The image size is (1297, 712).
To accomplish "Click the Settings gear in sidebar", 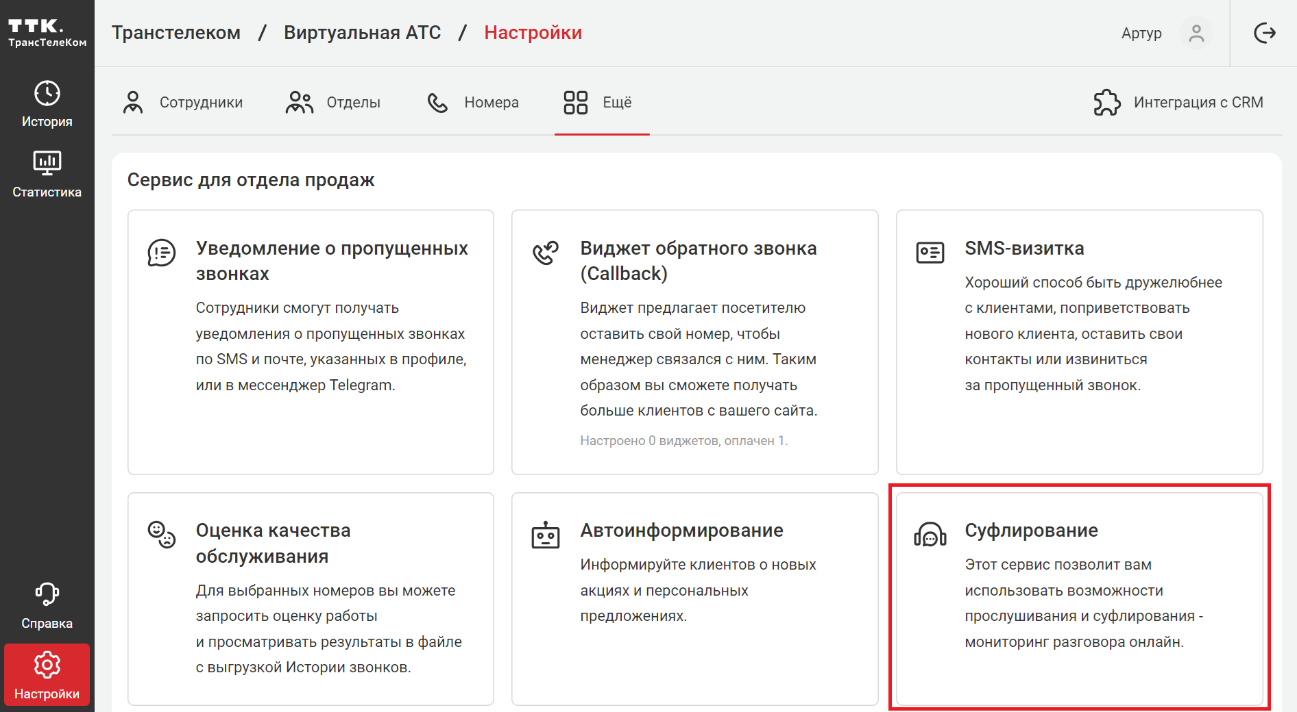I will (47, 665).
